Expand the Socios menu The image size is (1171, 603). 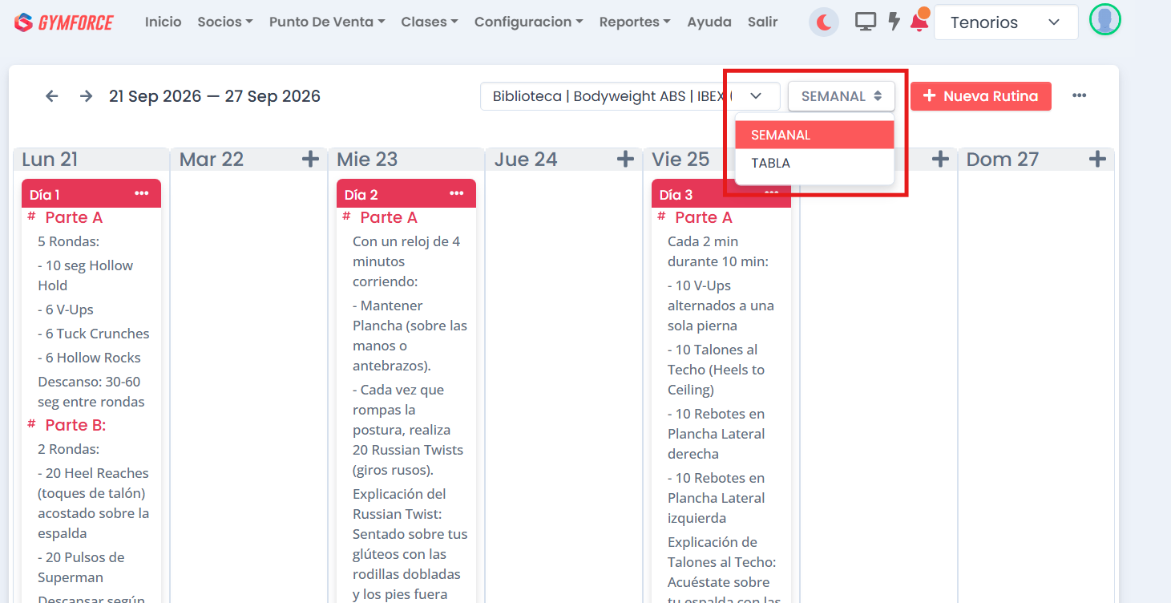coord(225,22)
